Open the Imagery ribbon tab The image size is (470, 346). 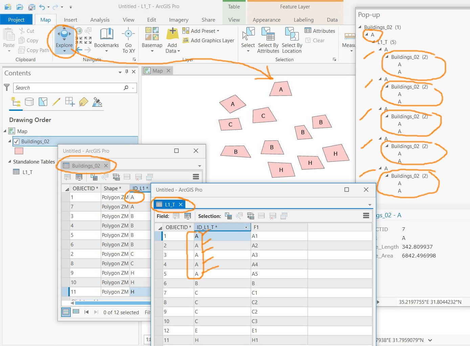click(179, 20)
